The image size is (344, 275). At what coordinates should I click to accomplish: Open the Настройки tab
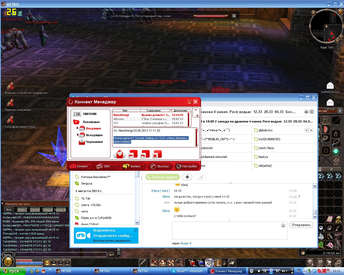pos(187,166)
